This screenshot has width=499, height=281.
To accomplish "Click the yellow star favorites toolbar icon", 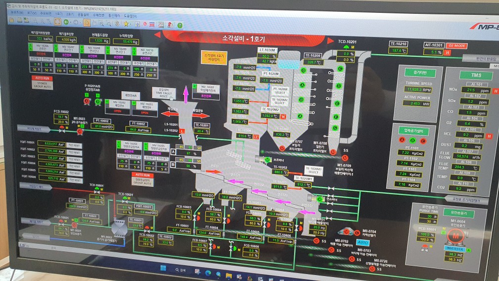I will 126,23.
